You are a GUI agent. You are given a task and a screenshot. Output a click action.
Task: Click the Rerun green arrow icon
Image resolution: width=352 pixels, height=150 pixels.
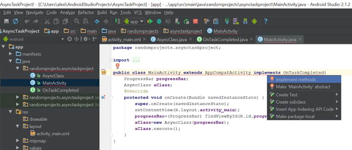pyautogui.click(x=186, y=21)
